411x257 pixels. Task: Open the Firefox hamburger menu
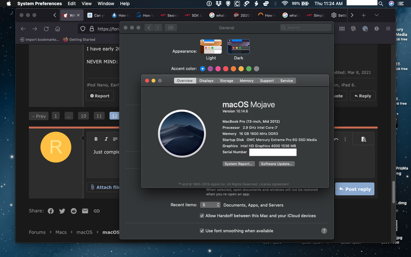point(388,29)
